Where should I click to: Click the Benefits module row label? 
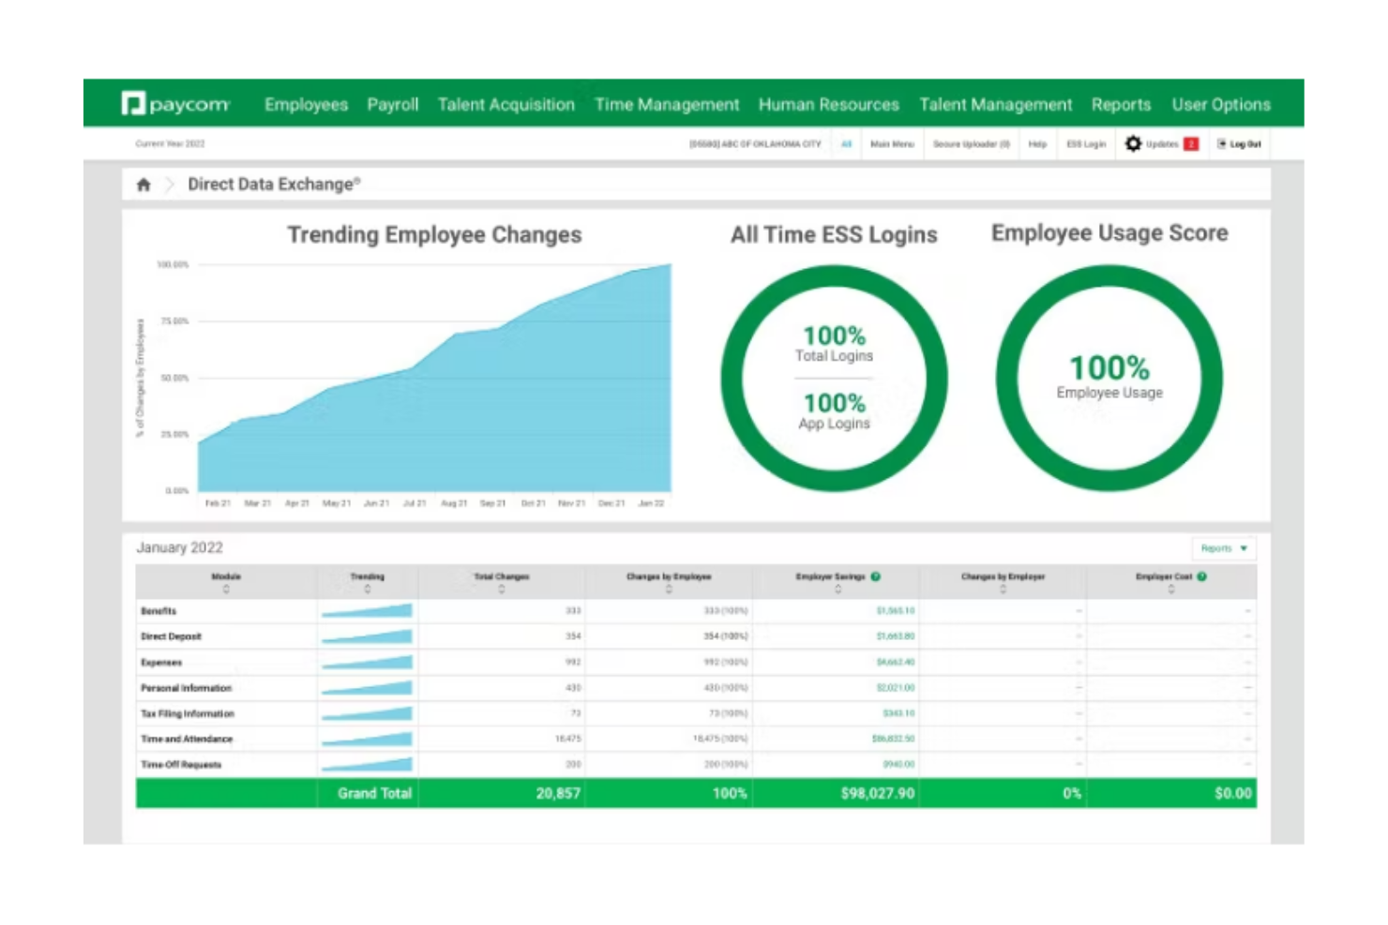(158, 611)
